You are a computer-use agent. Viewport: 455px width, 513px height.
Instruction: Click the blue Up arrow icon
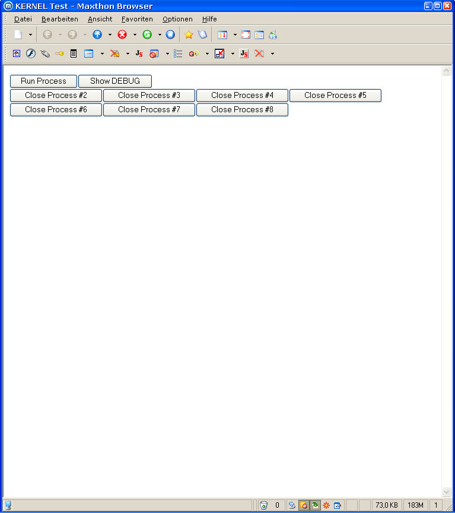pyautogui.click(x=97, y=34)
